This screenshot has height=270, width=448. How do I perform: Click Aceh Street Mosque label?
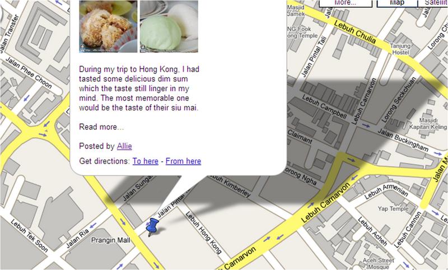pos(379,264)
